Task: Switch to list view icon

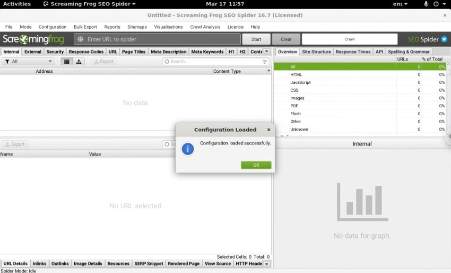Action: (66, 62)
